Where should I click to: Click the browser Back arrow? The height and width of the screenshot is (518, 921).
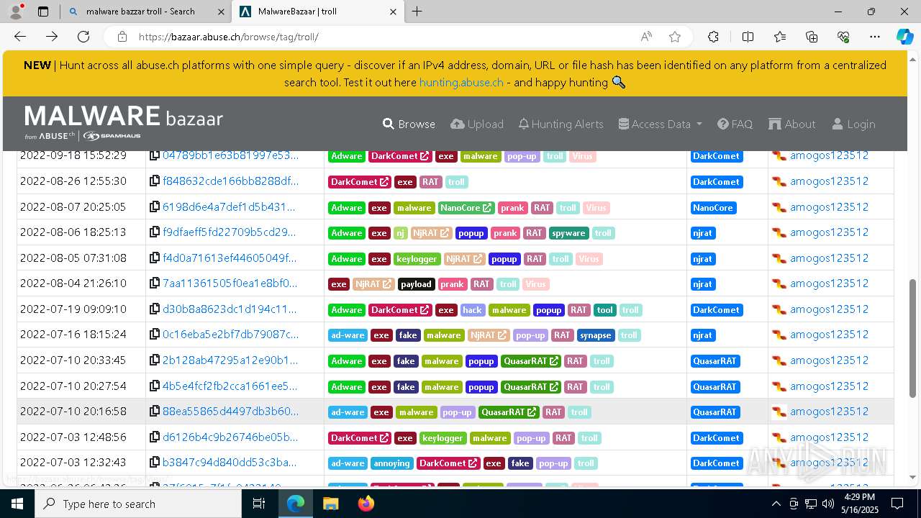click(20, 37)
